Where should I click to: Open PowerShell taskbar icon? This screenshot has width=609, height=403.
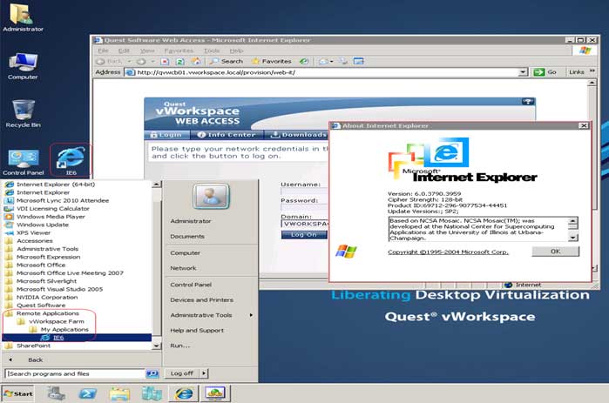(x=88, y=393)
